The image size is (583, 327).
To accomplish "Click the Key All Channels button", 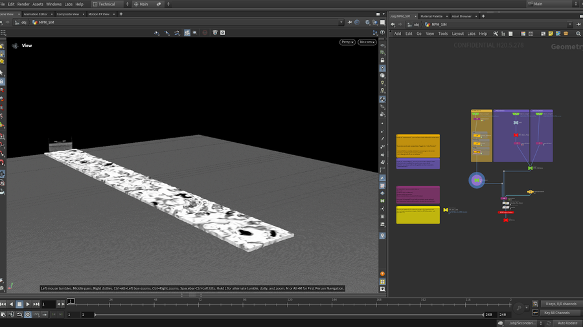I will coord(556,313).
